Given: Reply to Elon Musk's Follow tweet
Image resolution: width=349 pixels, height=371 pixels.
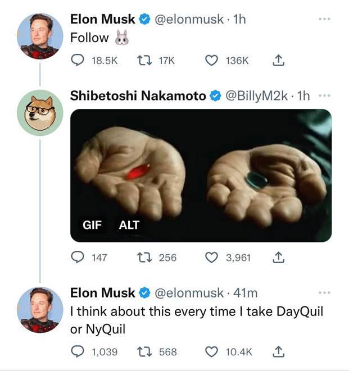Looking at the screenshot, I should (78, 60).
